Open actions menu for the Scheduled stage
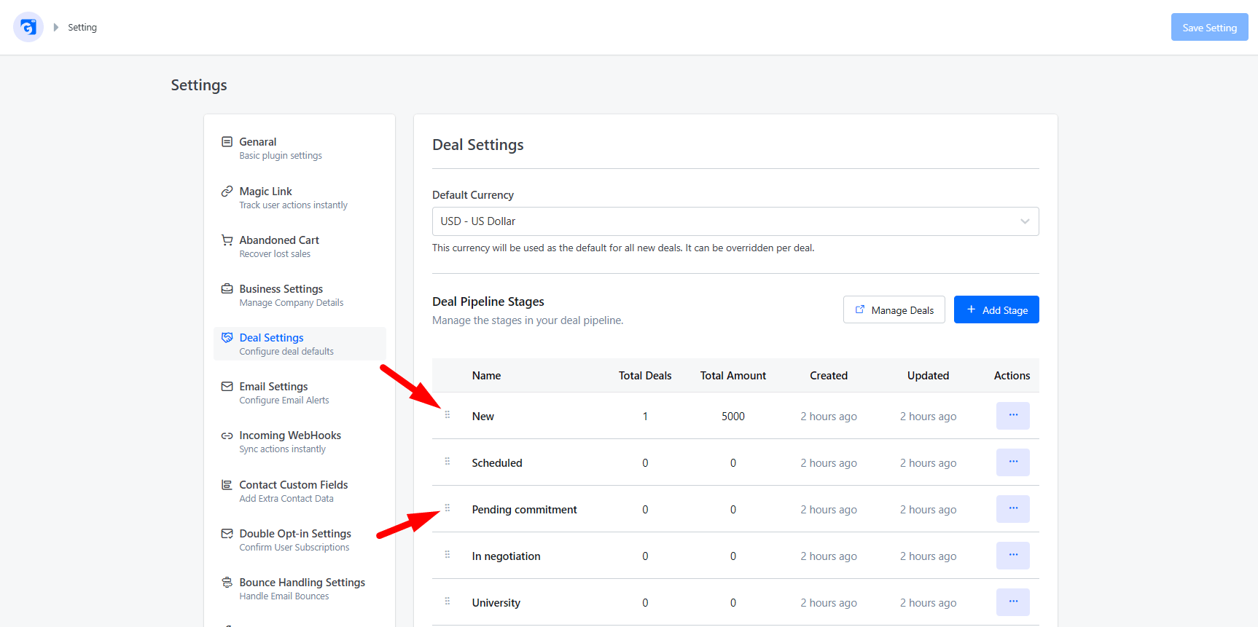Screen dimensions: 1258x627 pos(1013,462)
